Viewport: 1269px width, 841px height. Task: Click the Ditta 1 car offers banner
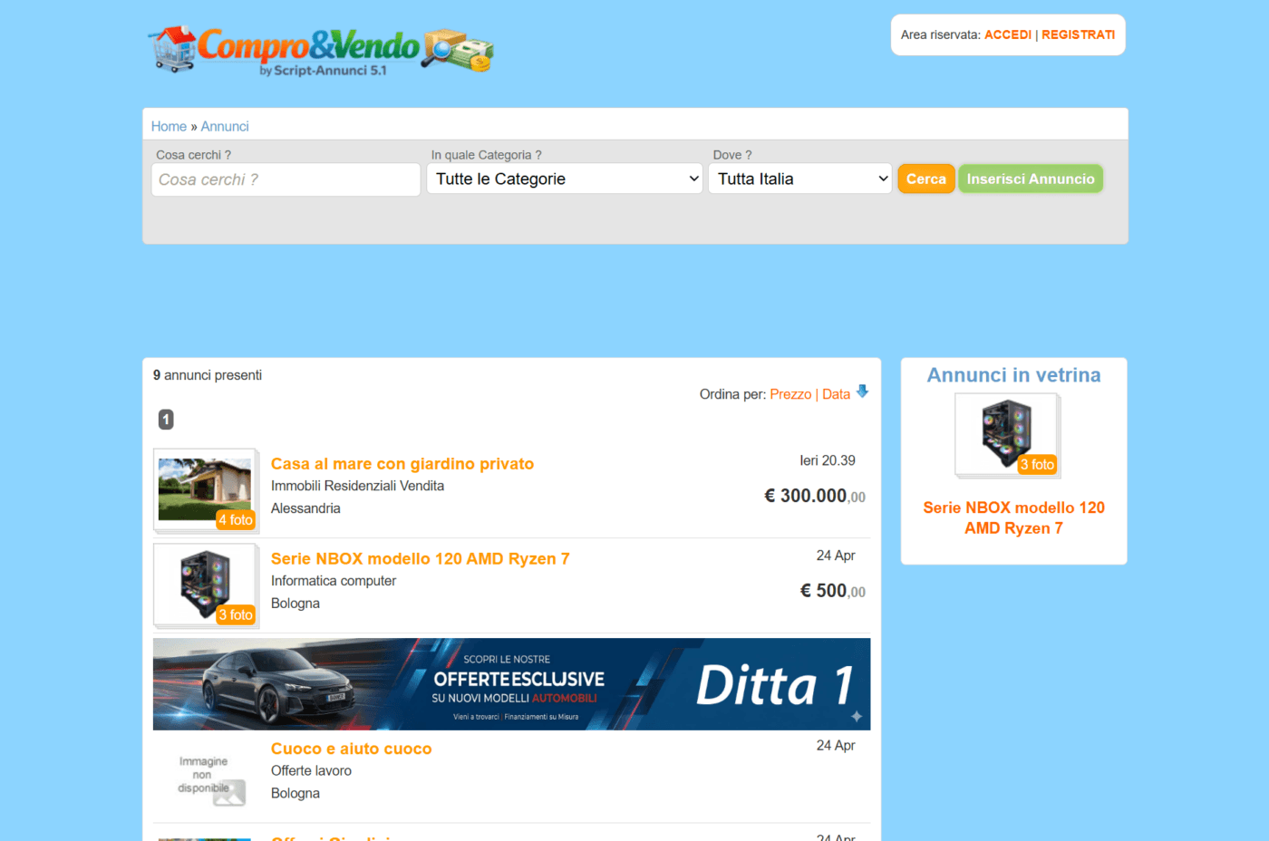tap(511, 684)
